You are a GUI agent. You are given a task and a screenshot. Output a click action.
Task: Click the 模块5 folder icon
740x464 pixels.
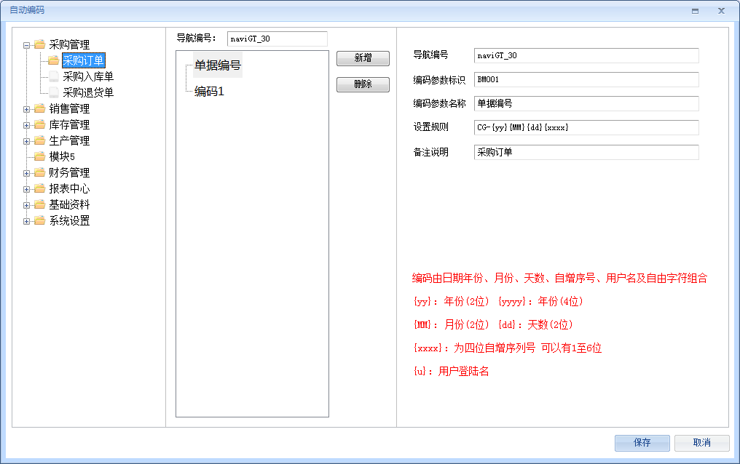[39, 156]
